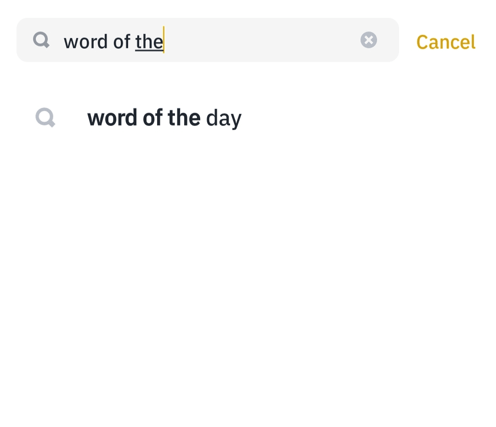Screen dimensions: 496x427
Task: Select the "word of the day" suggestion
Action: (x=164, y=118)
